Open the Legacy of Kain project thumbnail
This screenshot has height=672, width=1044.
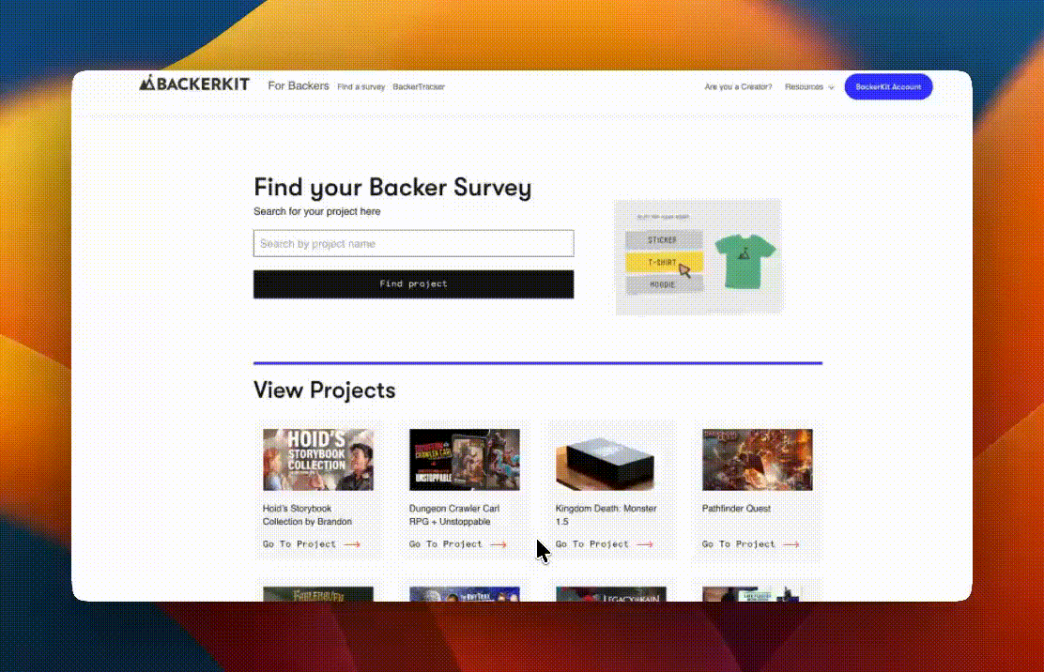coord(611,594)
